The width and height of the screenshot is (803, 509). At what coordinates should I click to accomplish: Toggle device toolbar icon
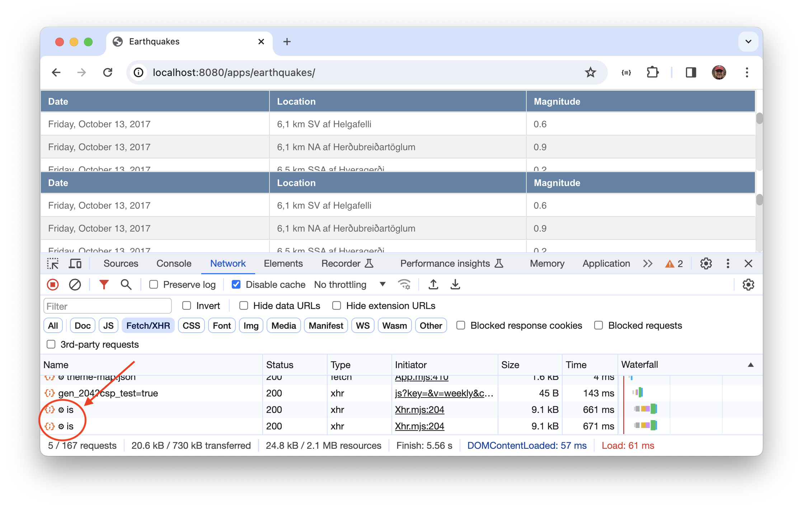pos(75,264)
